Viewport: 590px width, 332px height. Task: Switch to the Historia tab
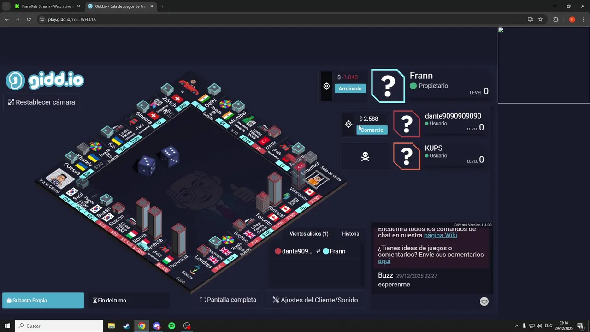[350, 234]
